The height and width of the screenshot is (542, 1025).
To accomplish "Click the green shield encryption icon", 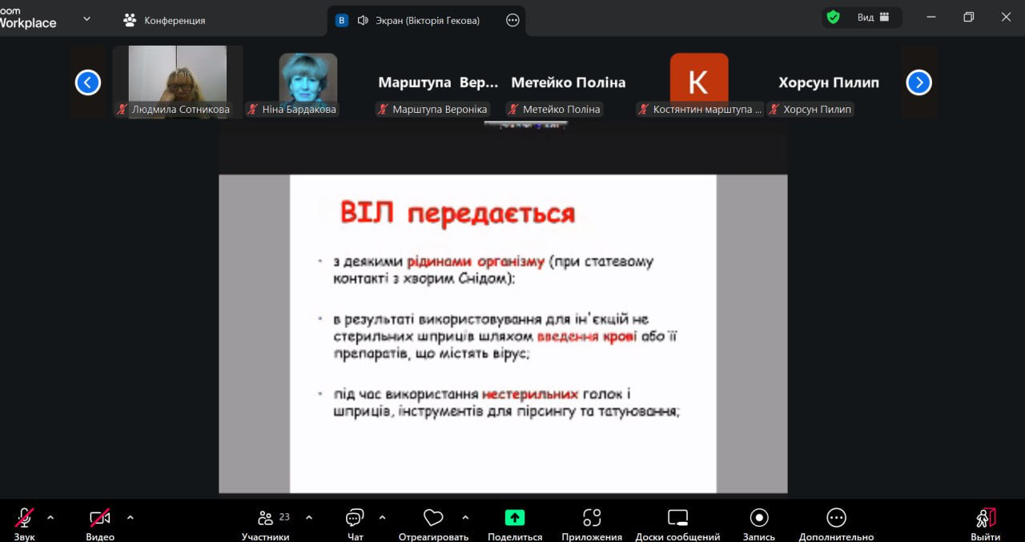I will tap(834, 17).
